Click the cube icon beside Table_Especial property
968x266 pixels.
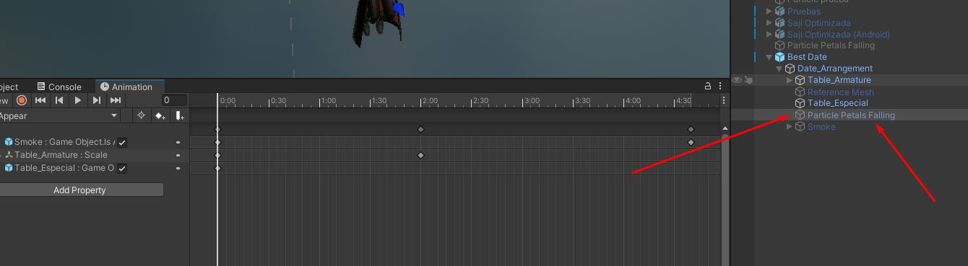tap(9, 168)
